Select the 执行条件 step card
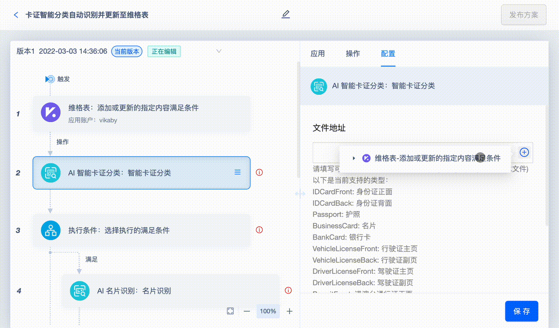The height and width of the screenshot is (328, 559). 141,230
